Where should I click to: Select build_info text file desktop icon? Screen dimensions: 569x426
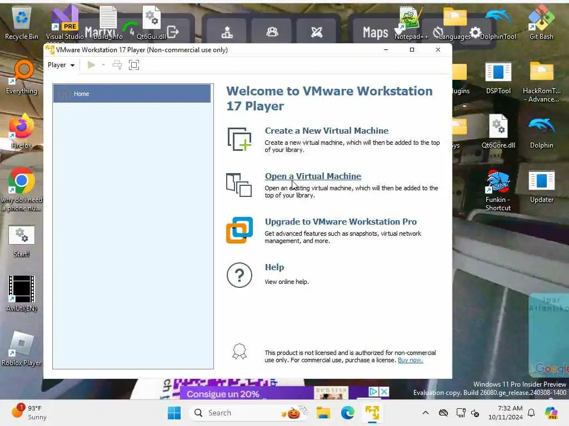pos(108,23)
